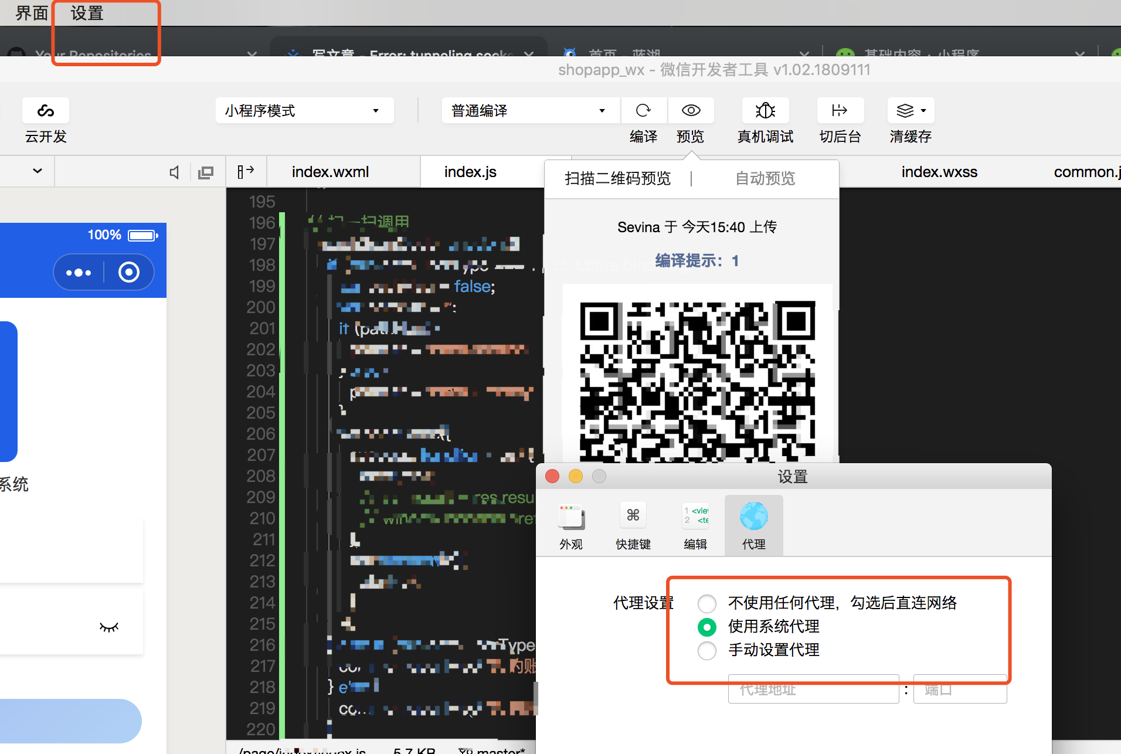The width and height of the screenshot is (1121, 754).
Task: Click the 代理地址 proxy address field
Action: (814, 690)
